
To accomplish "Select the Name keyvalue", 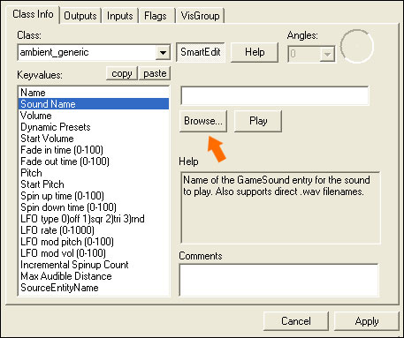I will 94,93.
